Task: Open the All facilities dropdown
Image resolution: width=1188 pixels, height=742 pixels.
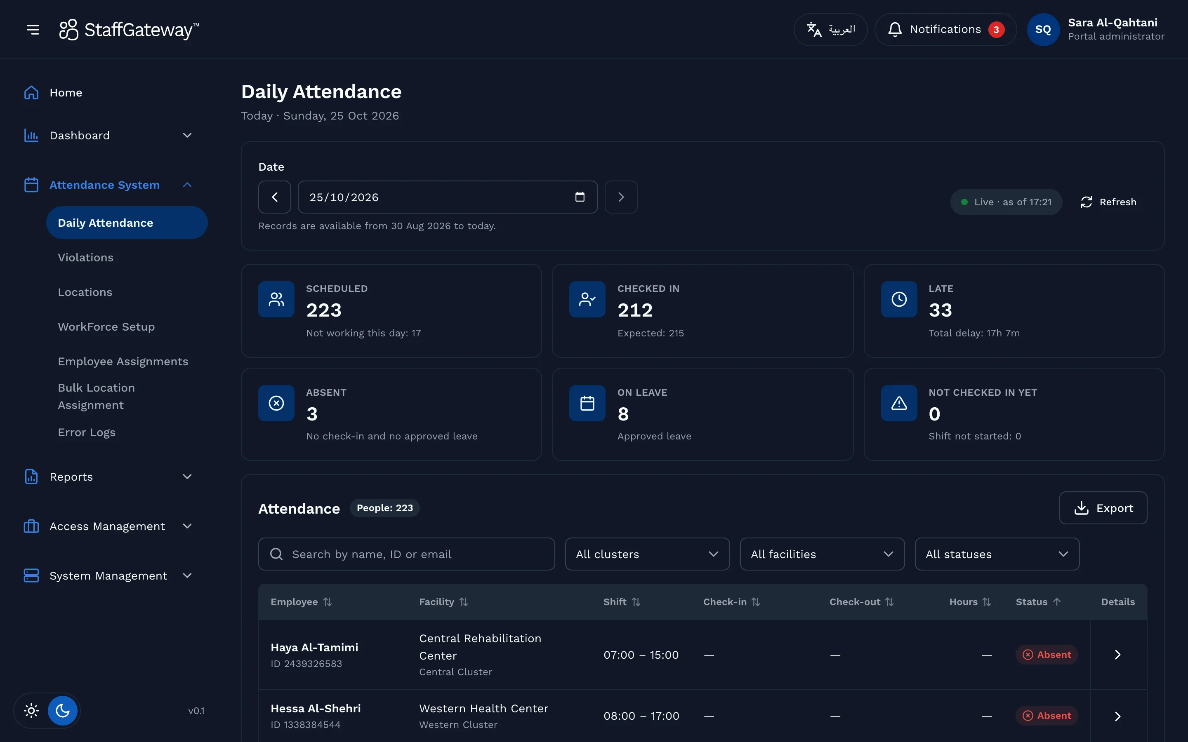Action: (x=822, y=554)
